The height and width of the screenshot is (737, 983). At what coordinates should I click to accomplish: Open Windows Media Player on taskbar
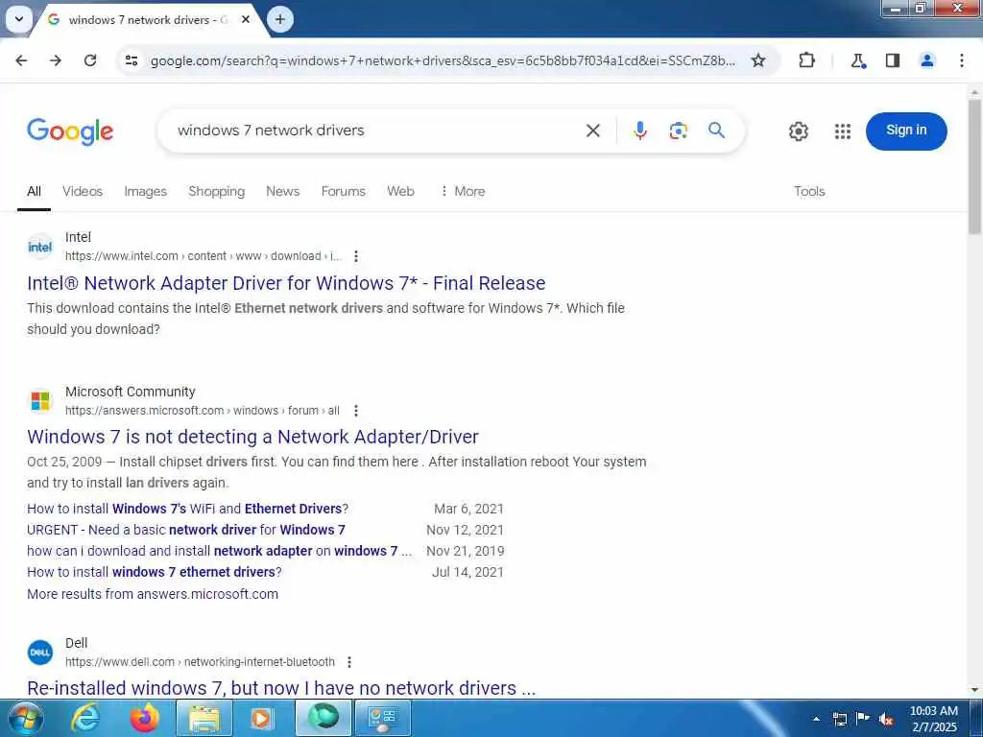coord(262,718)
